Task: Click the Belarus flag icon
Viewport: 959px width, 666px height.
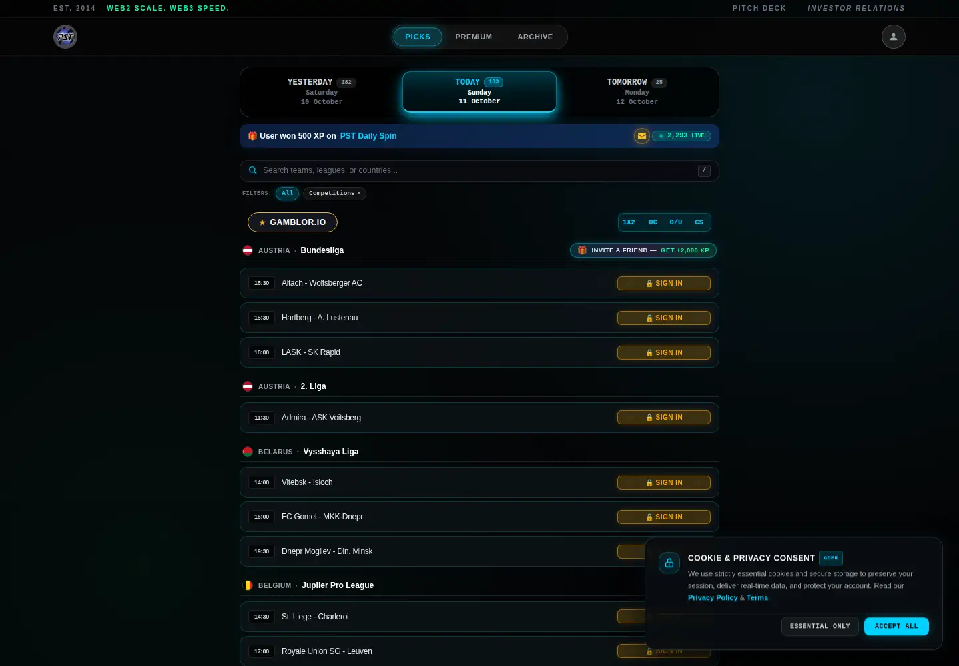Action: [248, 452]
